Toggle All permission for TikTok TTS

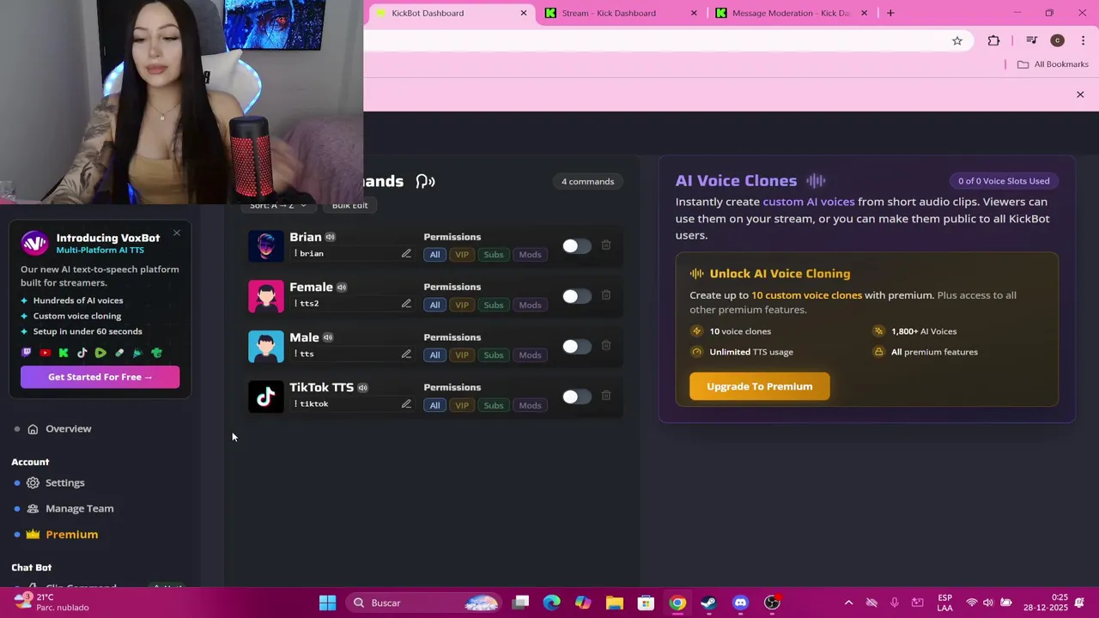(434, 405)
